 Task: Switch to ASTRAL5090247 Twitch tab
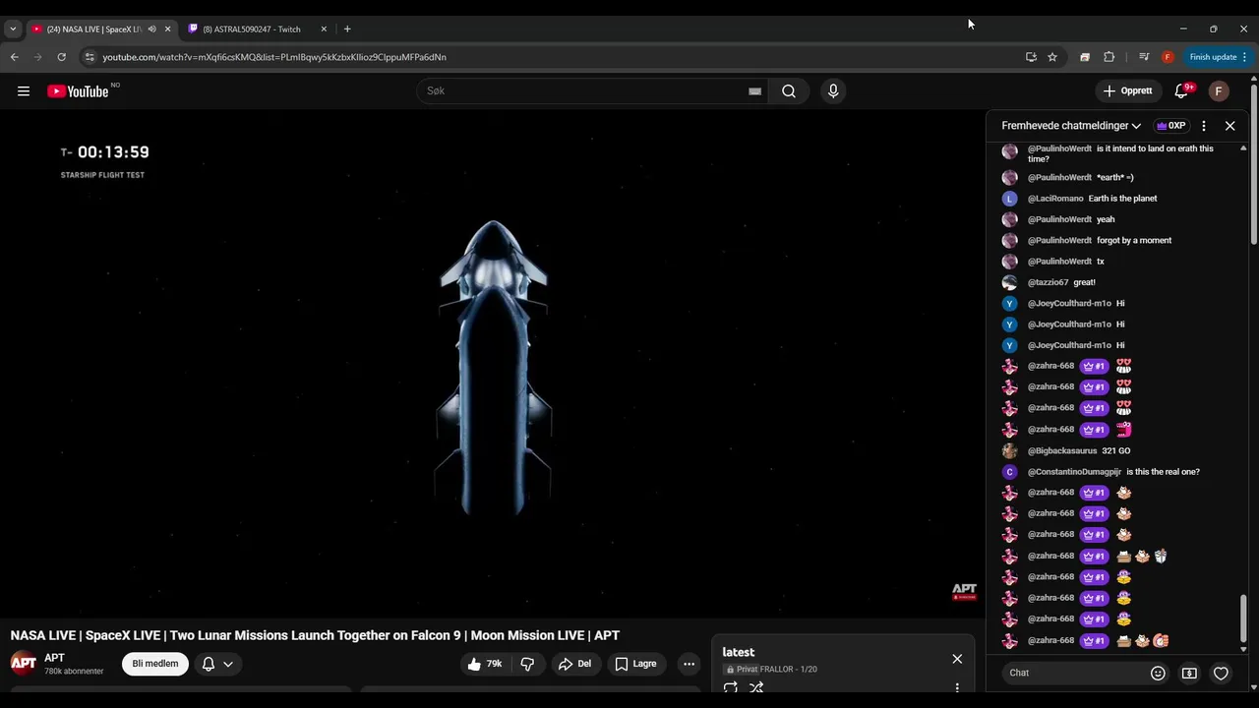[x=252, y=29]
